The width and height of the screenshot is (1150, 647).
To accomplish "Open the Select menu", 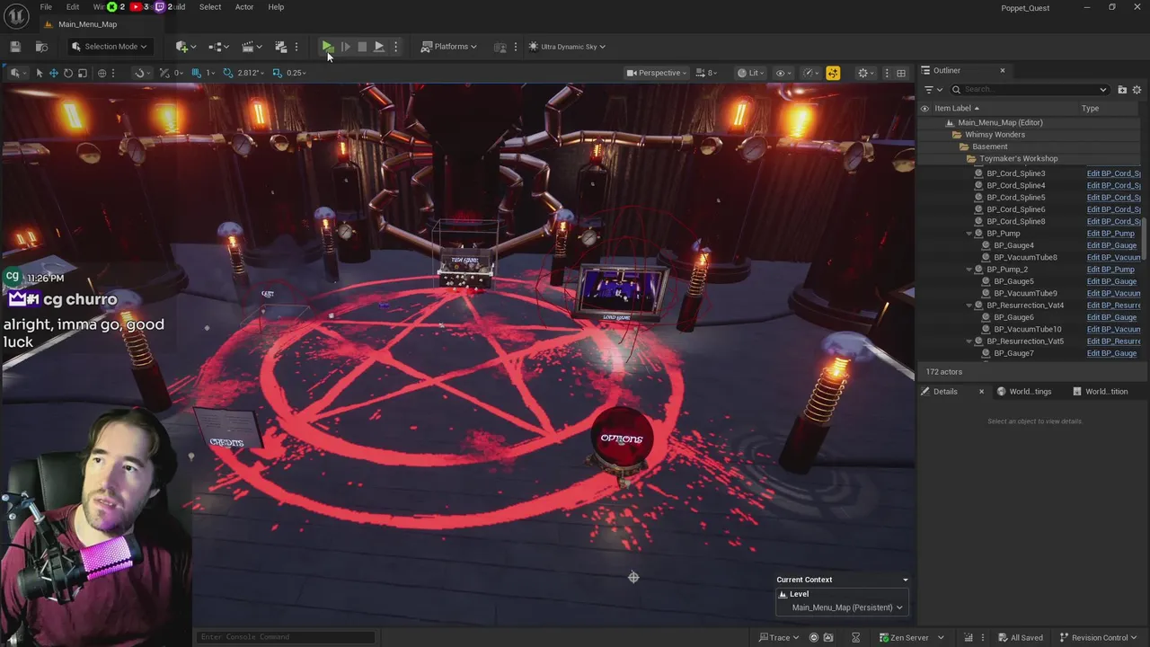I will click(210, 7).
